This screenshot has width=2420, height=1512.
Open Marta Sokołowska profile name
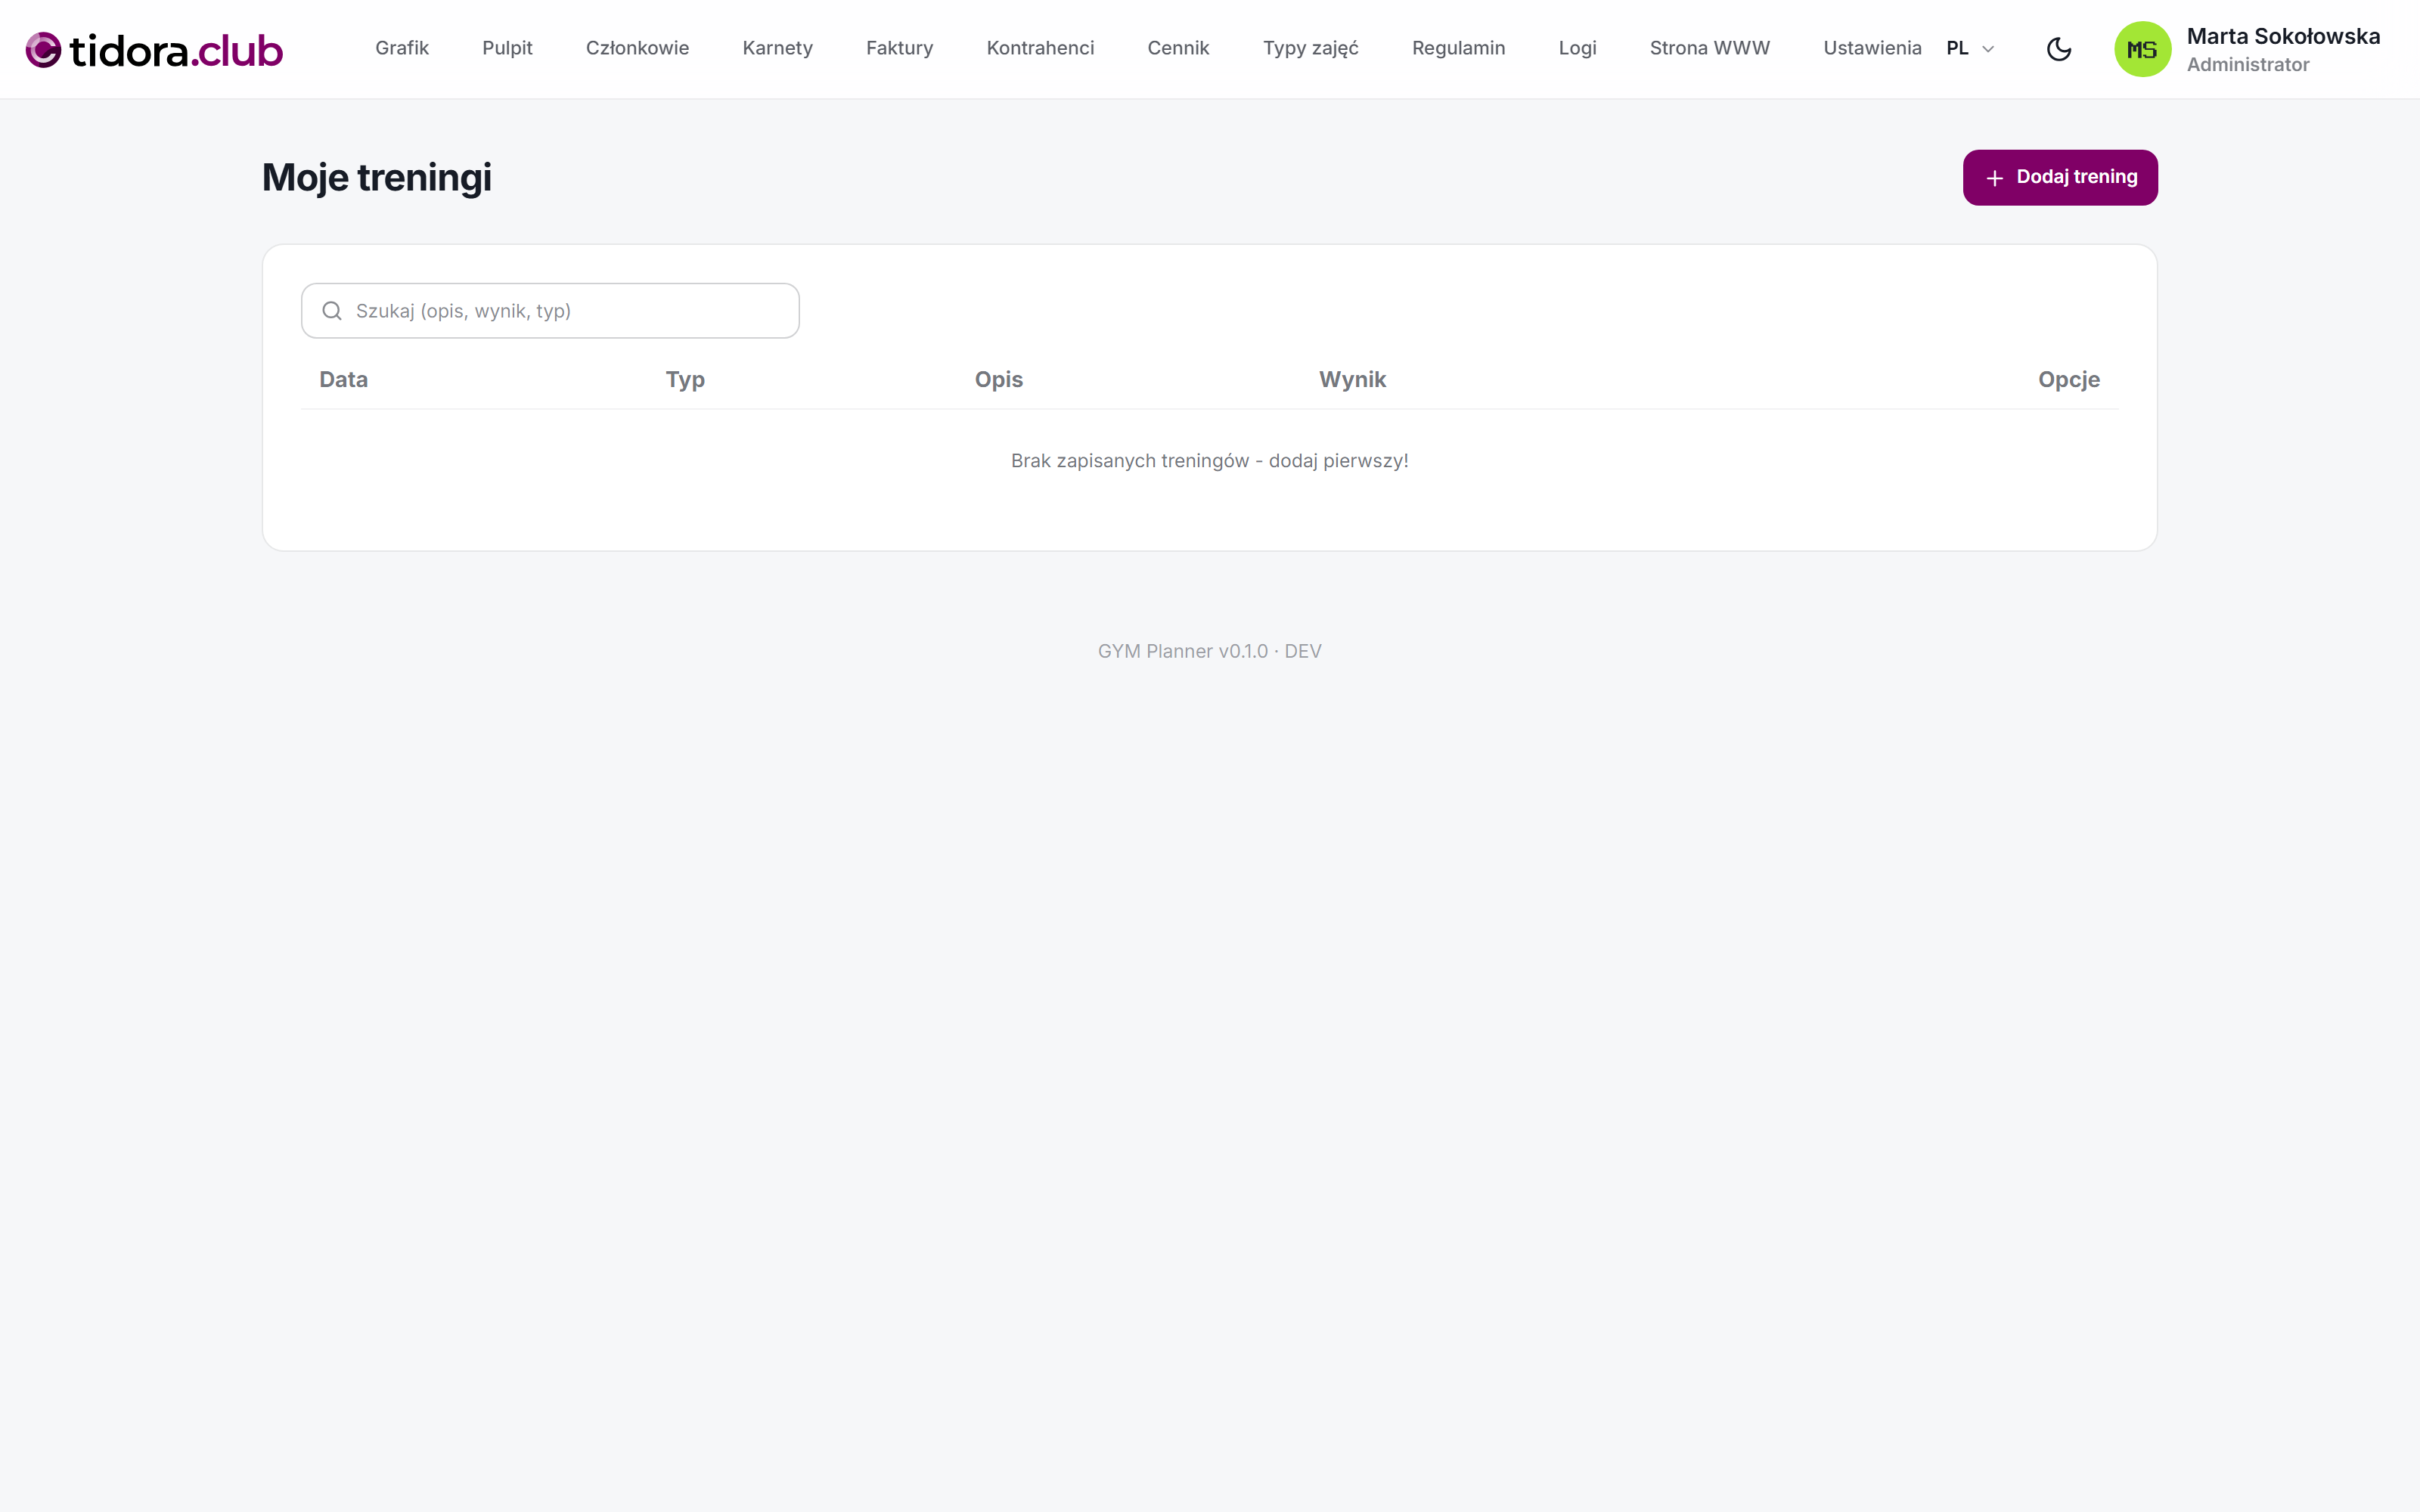[x=2283, y=36]
